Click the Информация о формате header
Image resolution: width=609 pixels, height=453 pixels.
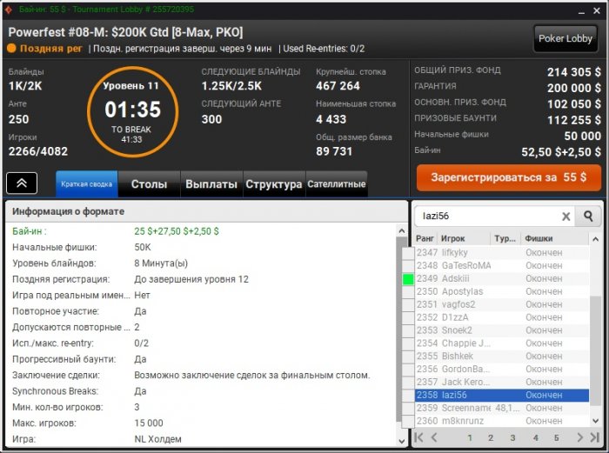206,211
